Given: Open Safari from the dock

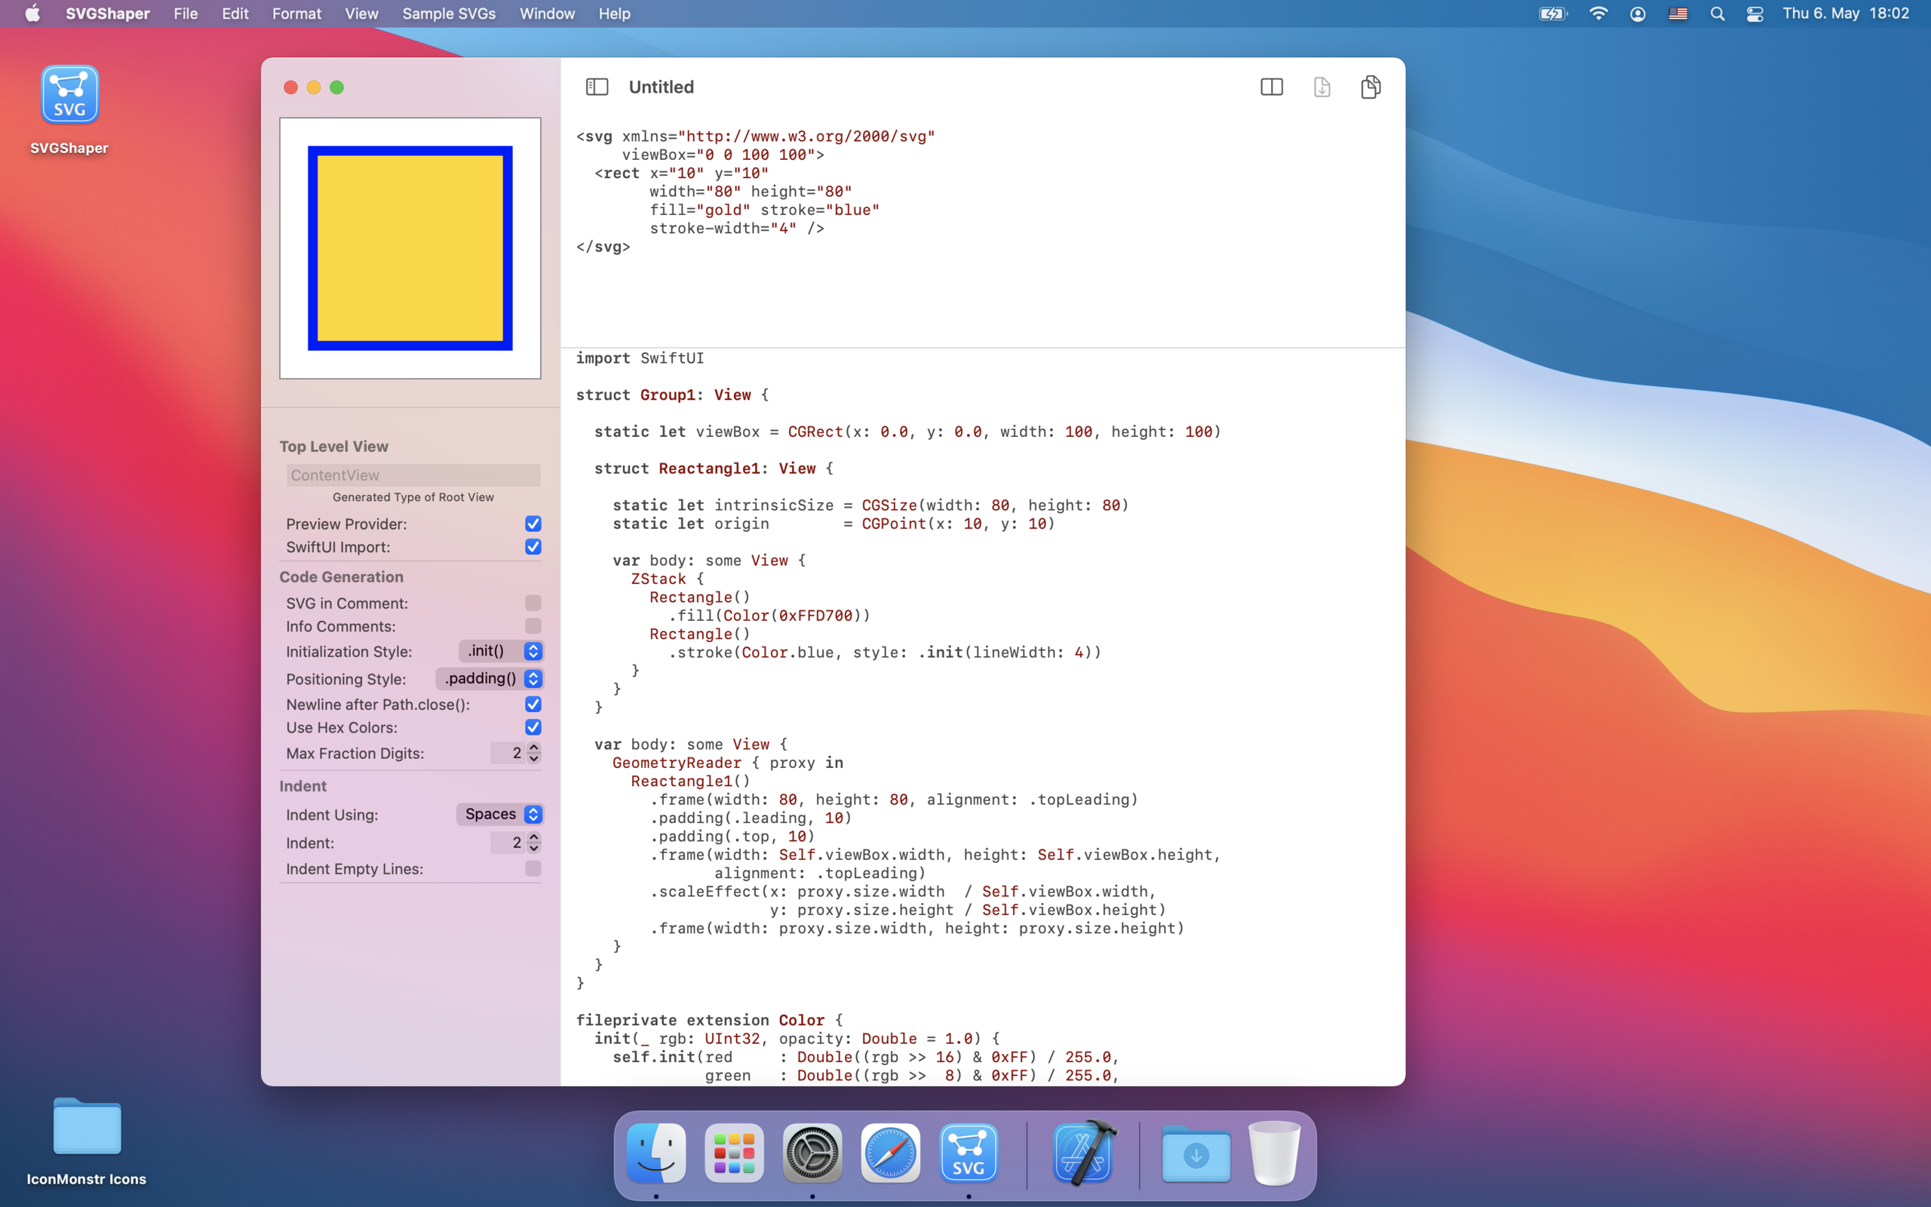Looking at the screenshot, I should tap(890, 1153).
